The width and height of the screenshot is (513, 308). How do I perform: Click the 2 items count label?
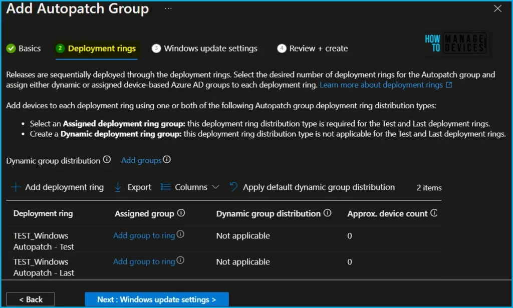click(x=429, y=188)
